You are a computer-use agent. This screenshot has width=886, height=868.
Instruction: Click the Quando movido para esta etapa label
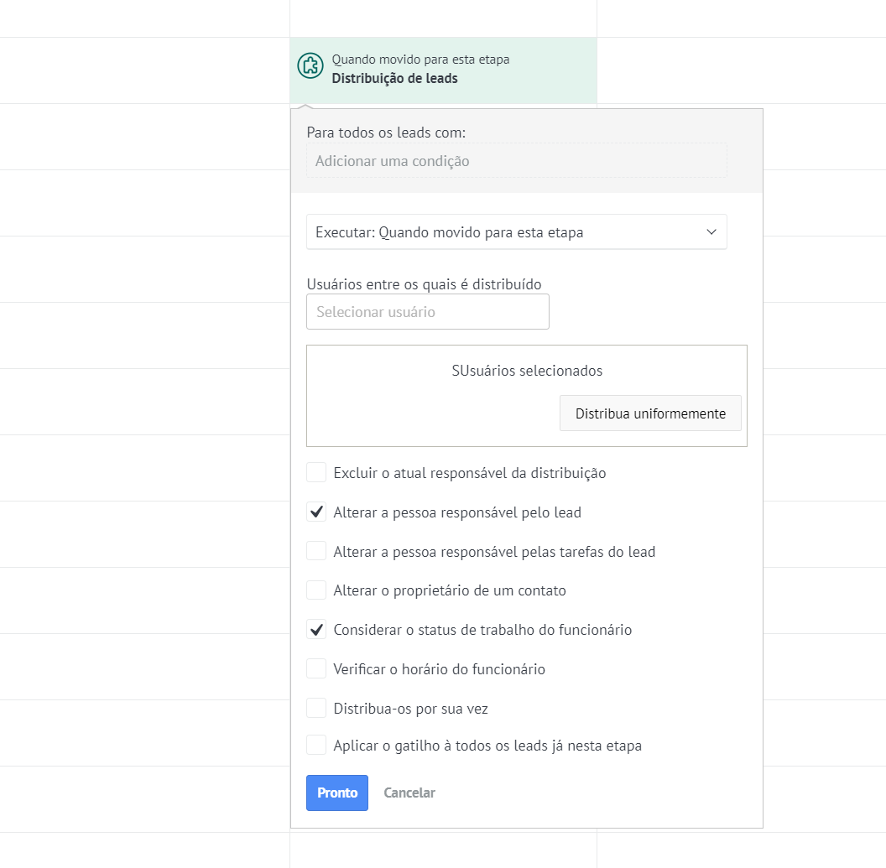pos(420,60)
